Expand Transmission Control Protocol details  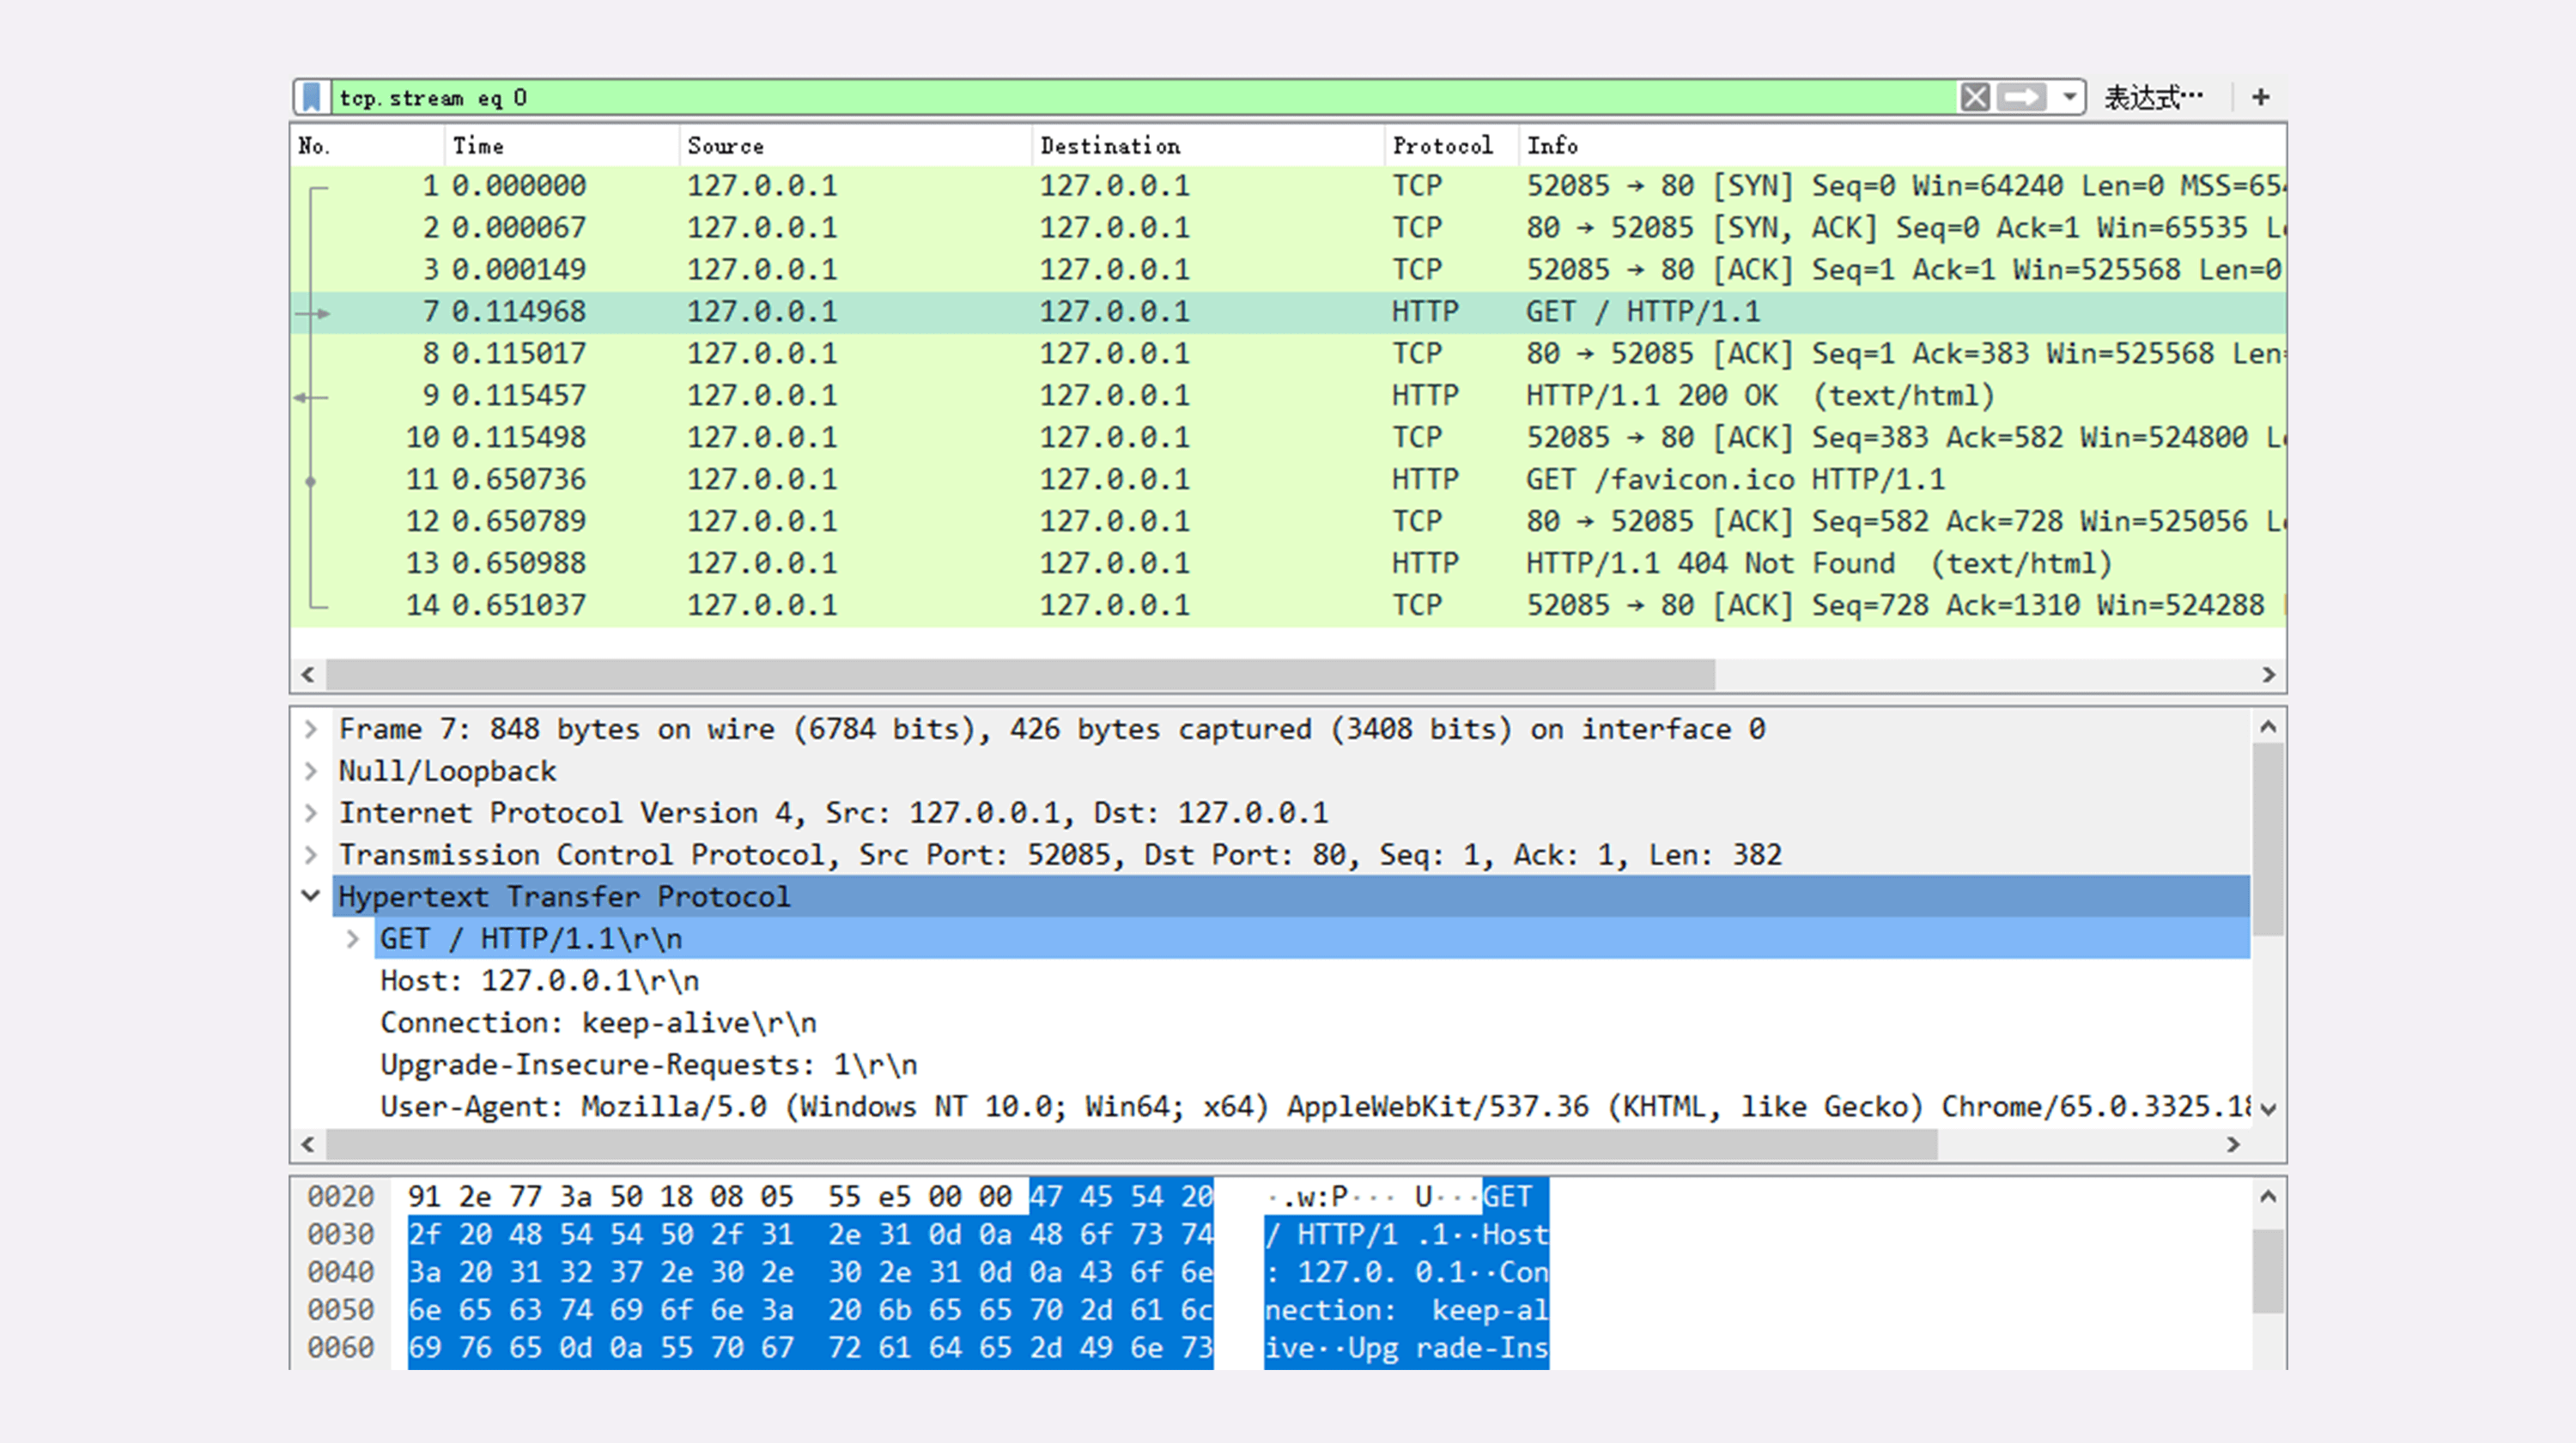coord(311,855)
